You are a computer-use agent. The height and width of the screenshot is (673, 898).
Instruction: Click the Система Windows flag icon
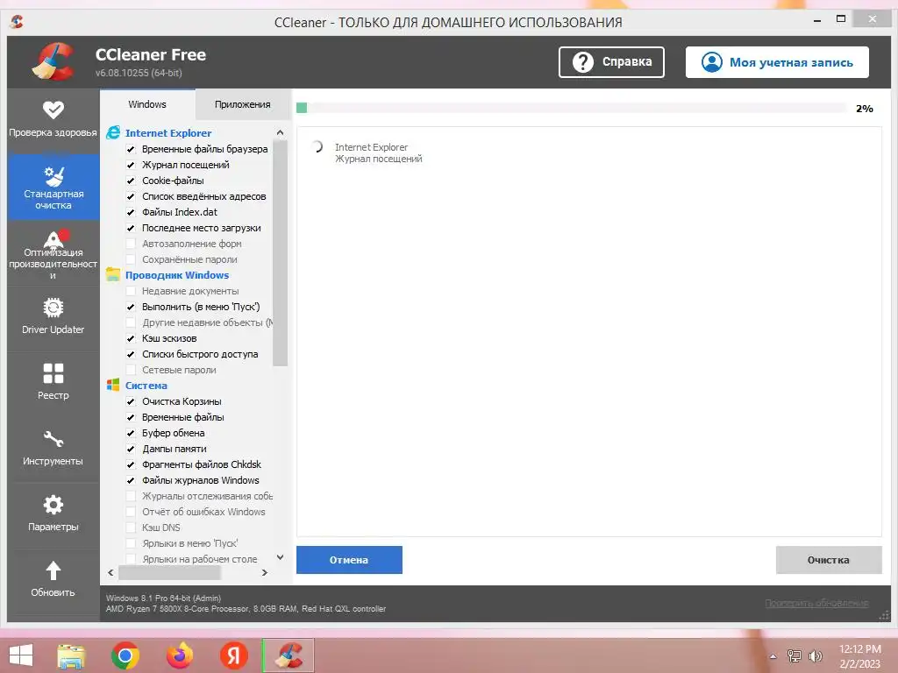113,386
